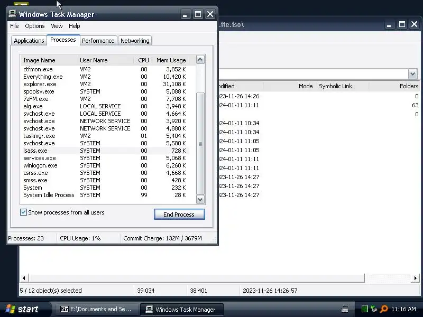The width and height of the screenshot is (423, 317).
Task: Click the End Process button
Action: click(x=179, y=215)
